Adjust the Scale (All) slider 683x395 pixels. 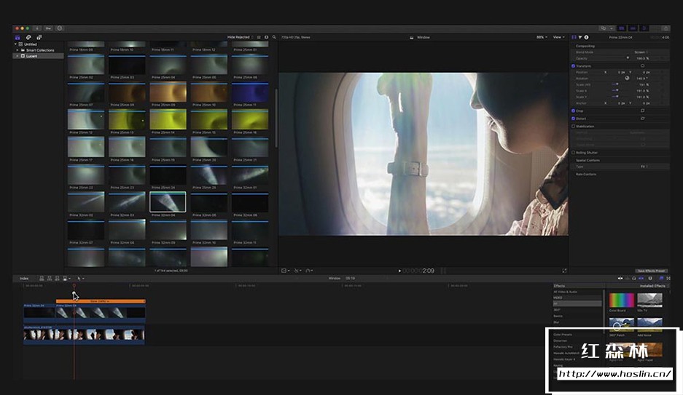tap(615, 84)
